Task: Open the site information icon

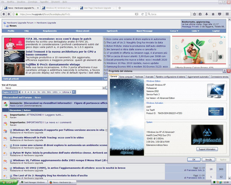Action: click(13, 14)
